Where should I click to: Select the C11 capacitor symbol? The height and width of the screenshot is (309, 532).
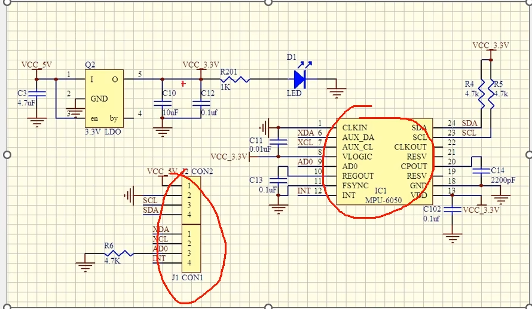[278, 142]
